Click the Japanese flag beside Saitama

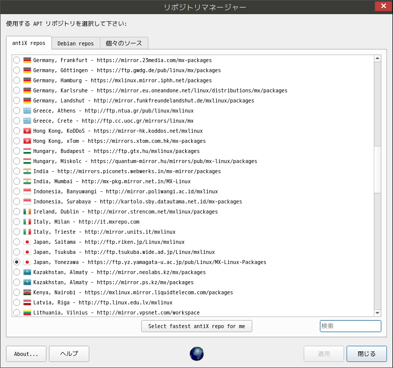pyautogui.click(x=27, y=242)
